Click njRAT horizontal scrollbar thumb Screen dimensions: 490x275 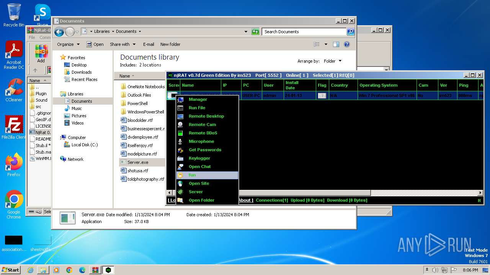point(271,193)
